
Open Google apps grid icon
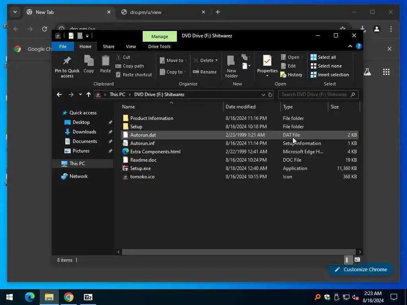[x=386, y=72]
